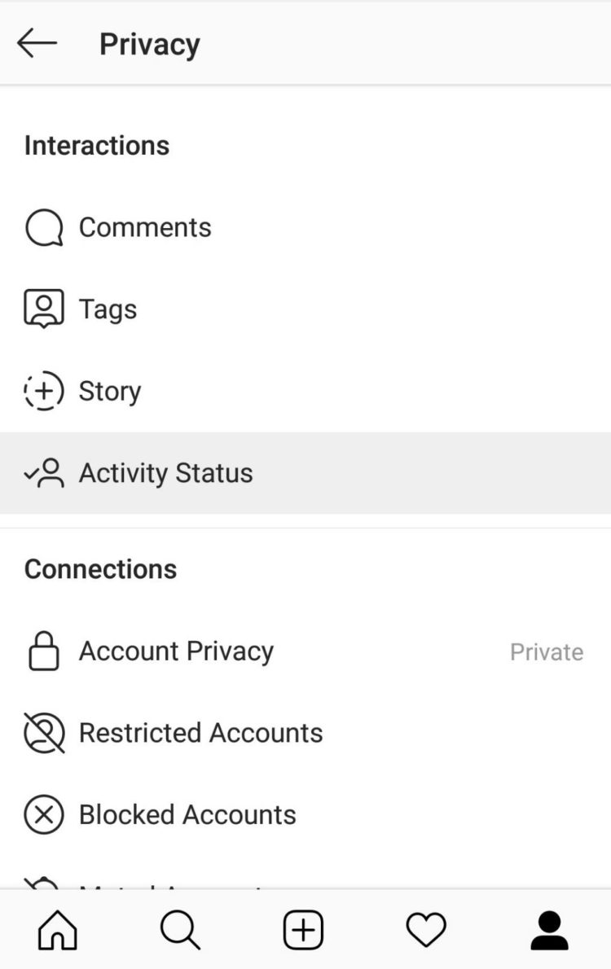Screen dimensions: 611x969
Task: Open Tags privacy settings
Action: [x=108, y=309]
